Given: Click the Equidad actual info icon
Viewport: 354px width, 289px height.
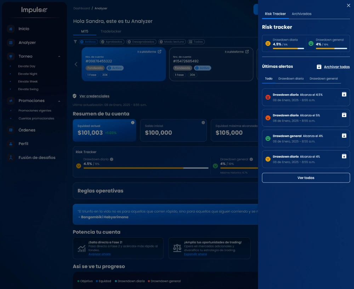Looking at the screenshot, I should tap(133, 122).
